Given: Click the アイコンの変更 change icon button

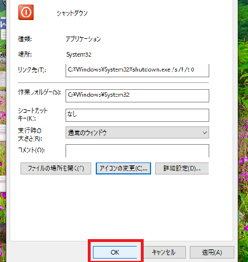Looking at the screenshot, I should (123, 168).
